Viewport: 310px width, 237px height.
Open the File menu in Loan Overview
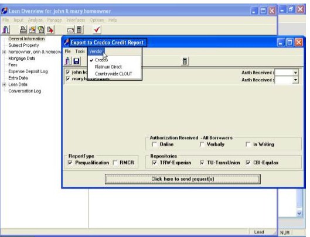pyautogui.click(x=5, y=20)
